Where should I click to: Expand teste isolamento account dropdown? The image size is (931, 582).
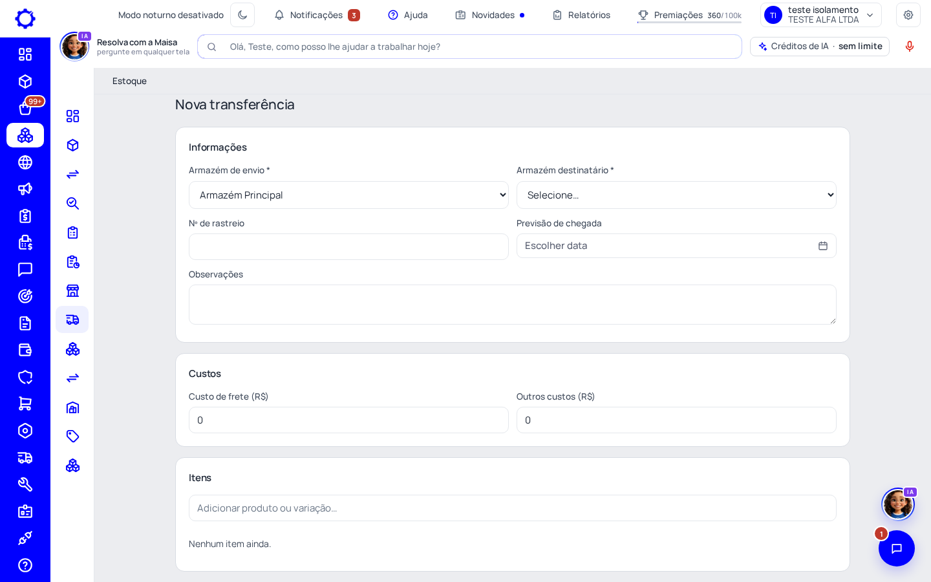click(x=821, y=15)
